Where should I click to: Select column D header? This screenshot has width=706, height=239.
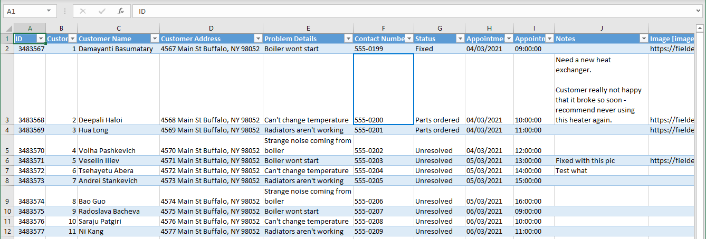(211, 28)
